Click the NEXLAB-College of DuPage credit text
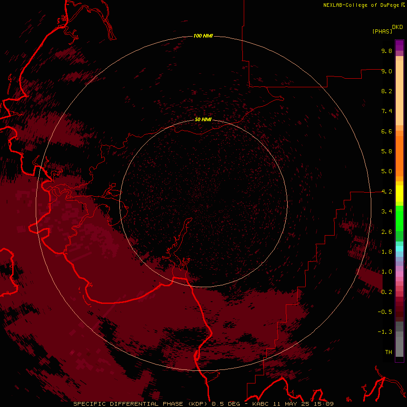Viewport: 407px width, 407px height. click(x=362, y=5)
